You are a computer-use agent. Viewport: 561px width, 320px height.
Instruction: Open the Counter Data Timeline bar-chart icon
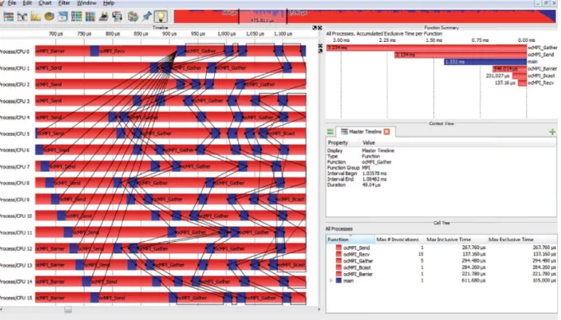point(35,16)
